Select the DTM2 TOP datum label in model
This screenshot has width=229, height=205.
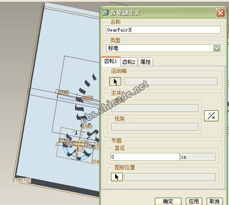point(22,180)
